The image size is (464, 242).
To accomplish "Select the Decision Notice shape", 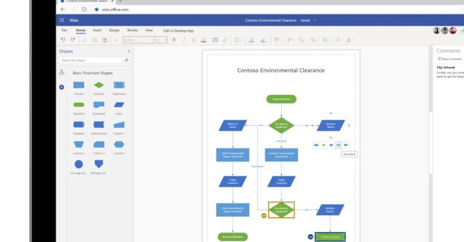I will [330, 210].
